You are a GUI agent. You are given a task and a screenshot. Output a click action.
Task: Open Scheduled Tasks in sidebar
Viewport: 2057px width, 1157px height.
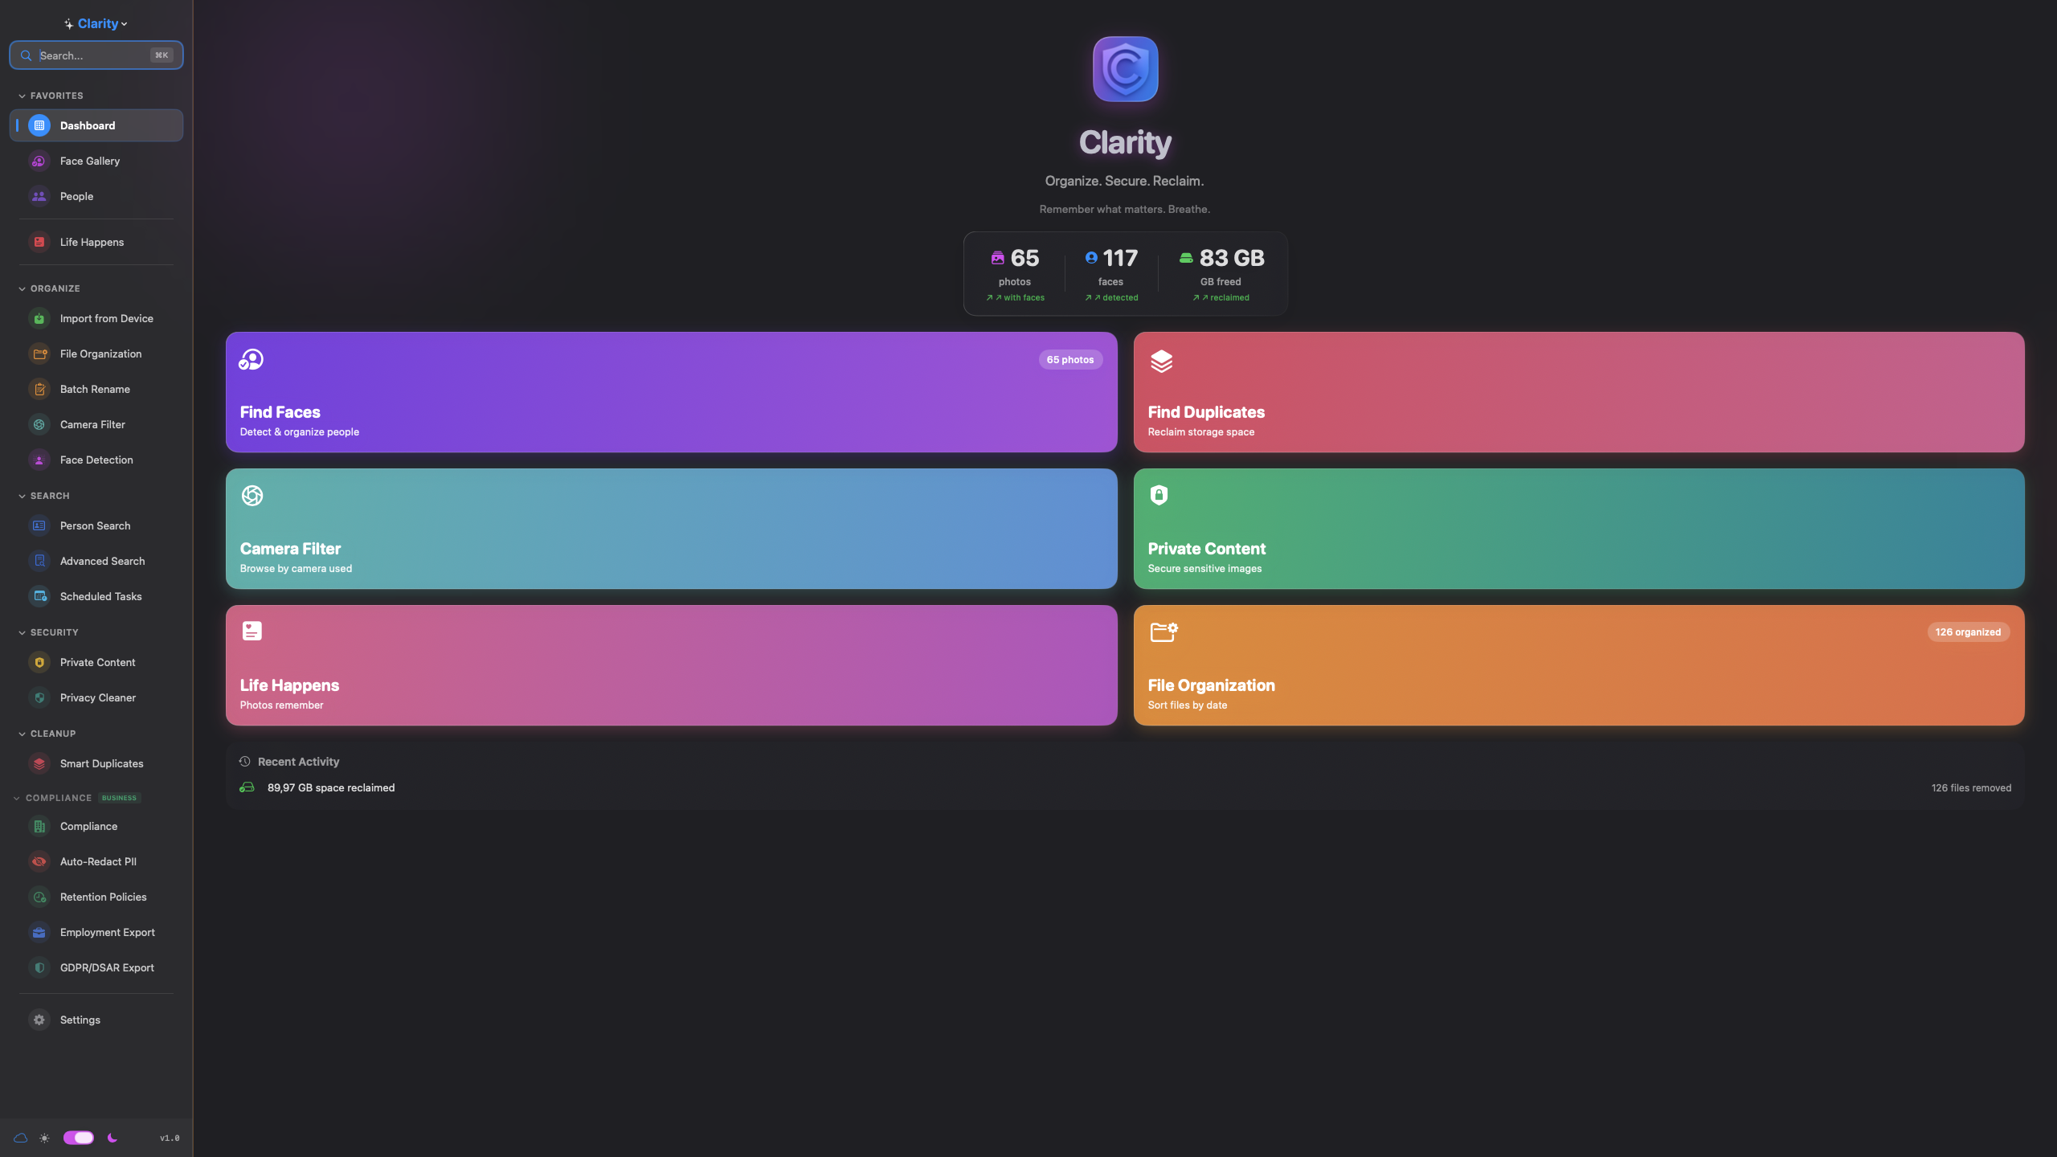(100, 596)
